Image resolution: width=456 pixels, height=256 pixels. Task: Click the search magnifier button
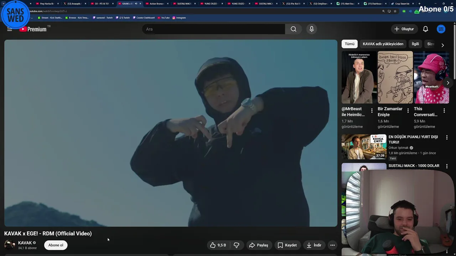tap(293, 29)
